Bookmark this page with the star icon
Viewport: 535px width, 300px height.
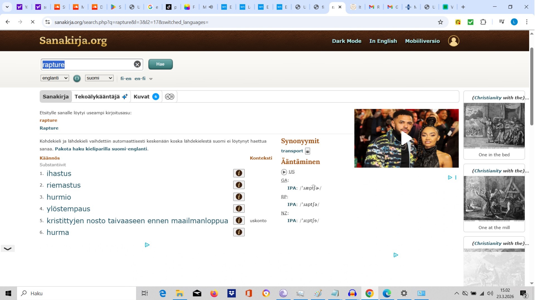click(x=440, y=22)
